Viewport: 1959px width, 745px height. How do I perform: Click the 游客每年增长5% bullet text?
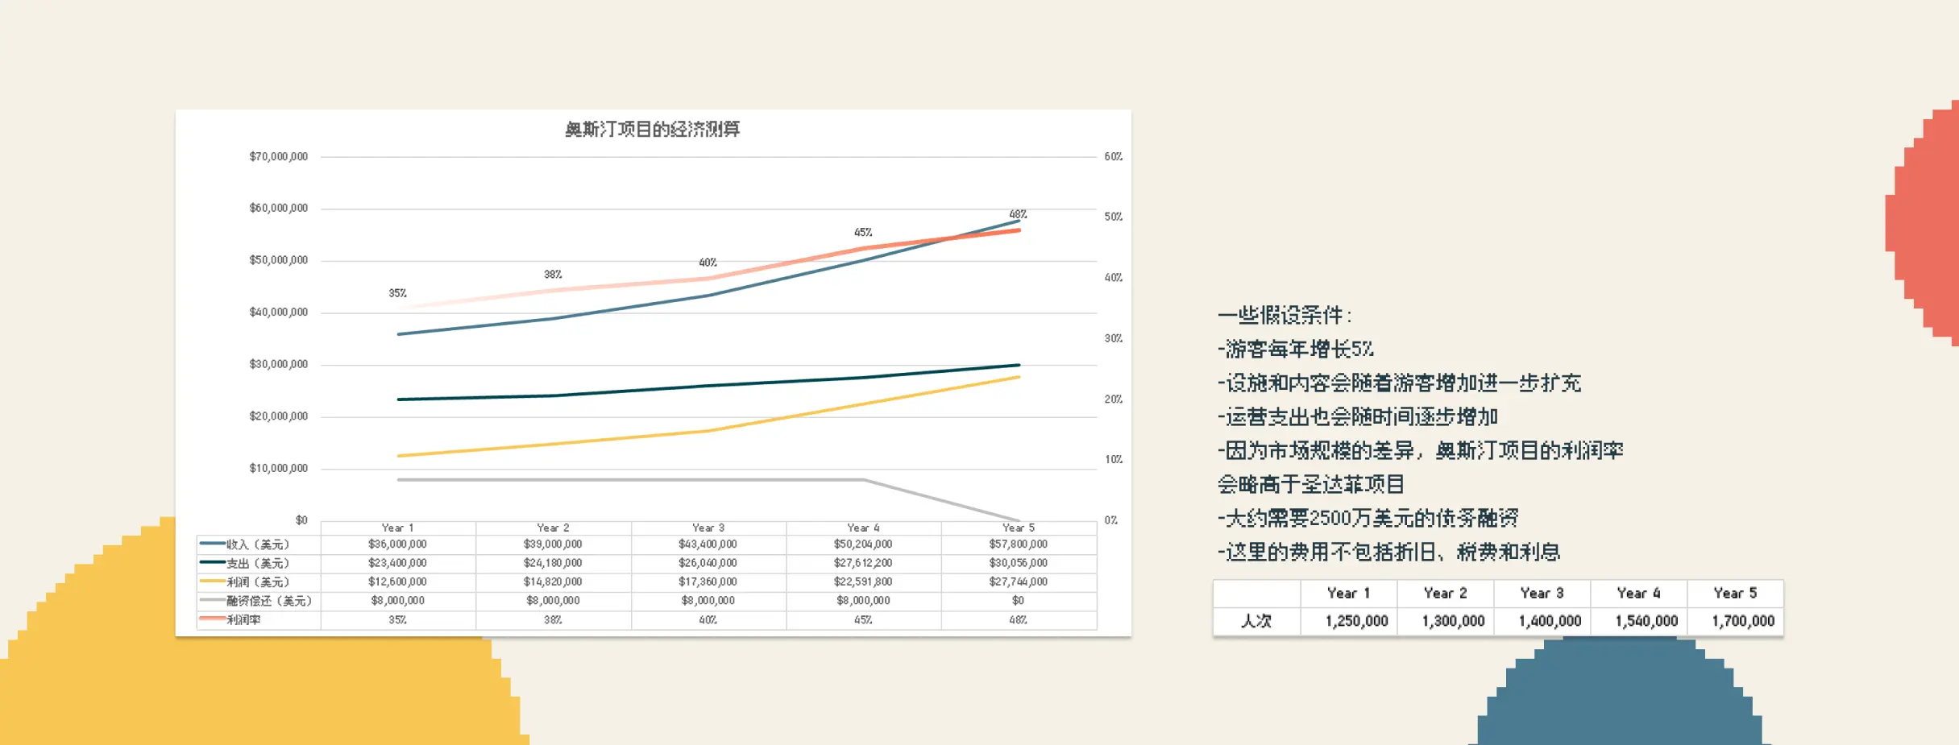(1296, 349)
